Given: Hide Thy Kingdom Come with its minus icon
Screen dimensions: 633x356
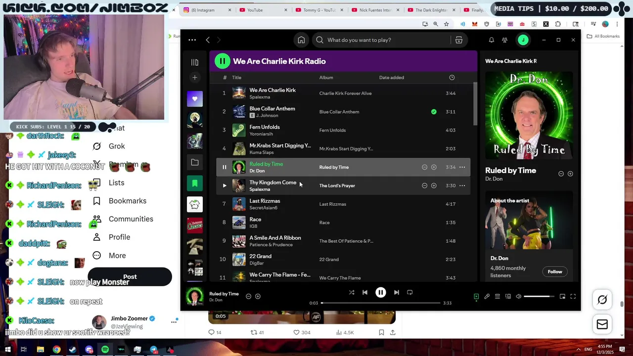Looking at the screenshot, I should [424, 185].
